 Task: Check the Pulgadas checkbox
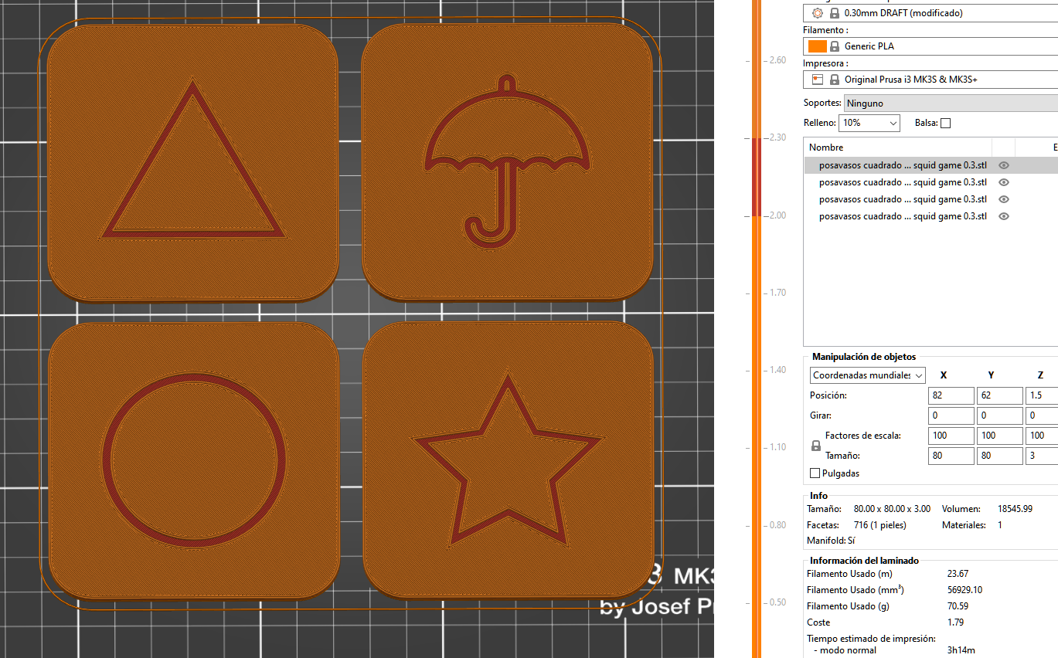click(815, 473)
